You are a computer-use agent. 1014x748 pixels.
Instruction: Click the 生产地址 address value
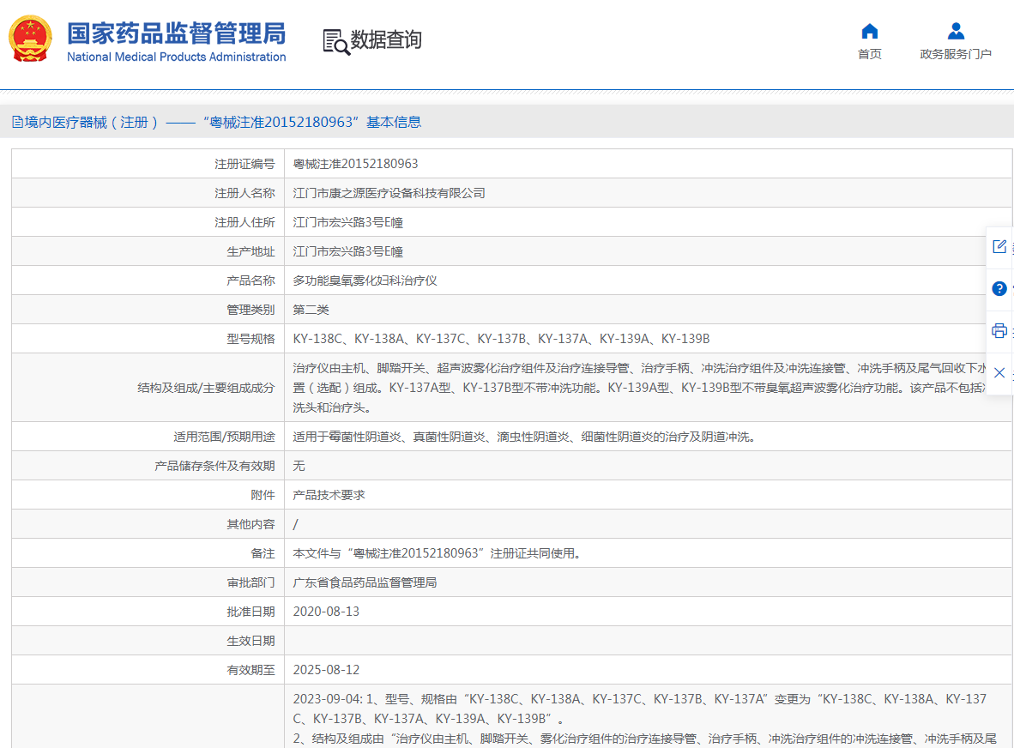(348, 251)
